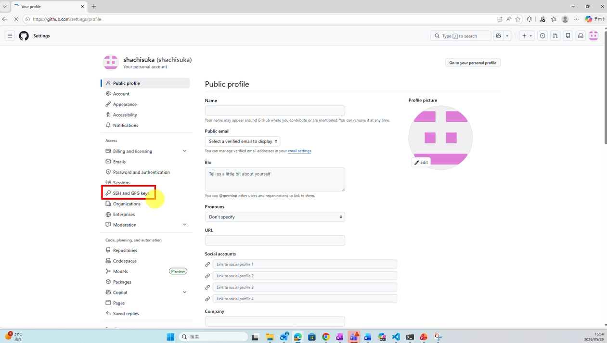The width and height of the screenshot is (607, 343).
Task: Open the Copilot dropdown arrow in header
Action: [507, 36]
